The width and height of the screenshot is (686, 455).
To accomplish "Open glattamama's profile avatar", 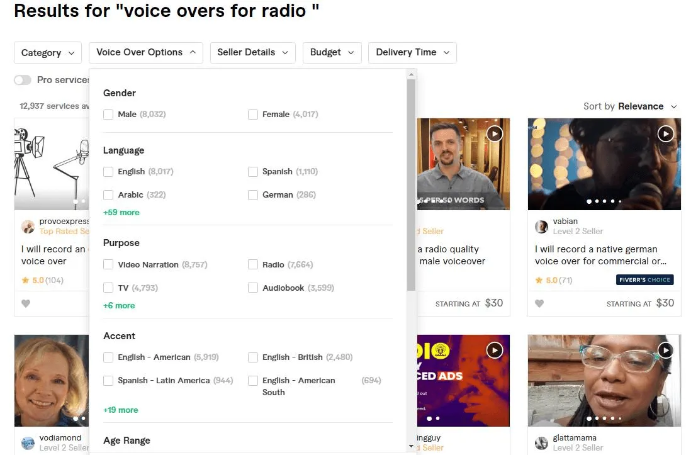I will tap(542, 442).
